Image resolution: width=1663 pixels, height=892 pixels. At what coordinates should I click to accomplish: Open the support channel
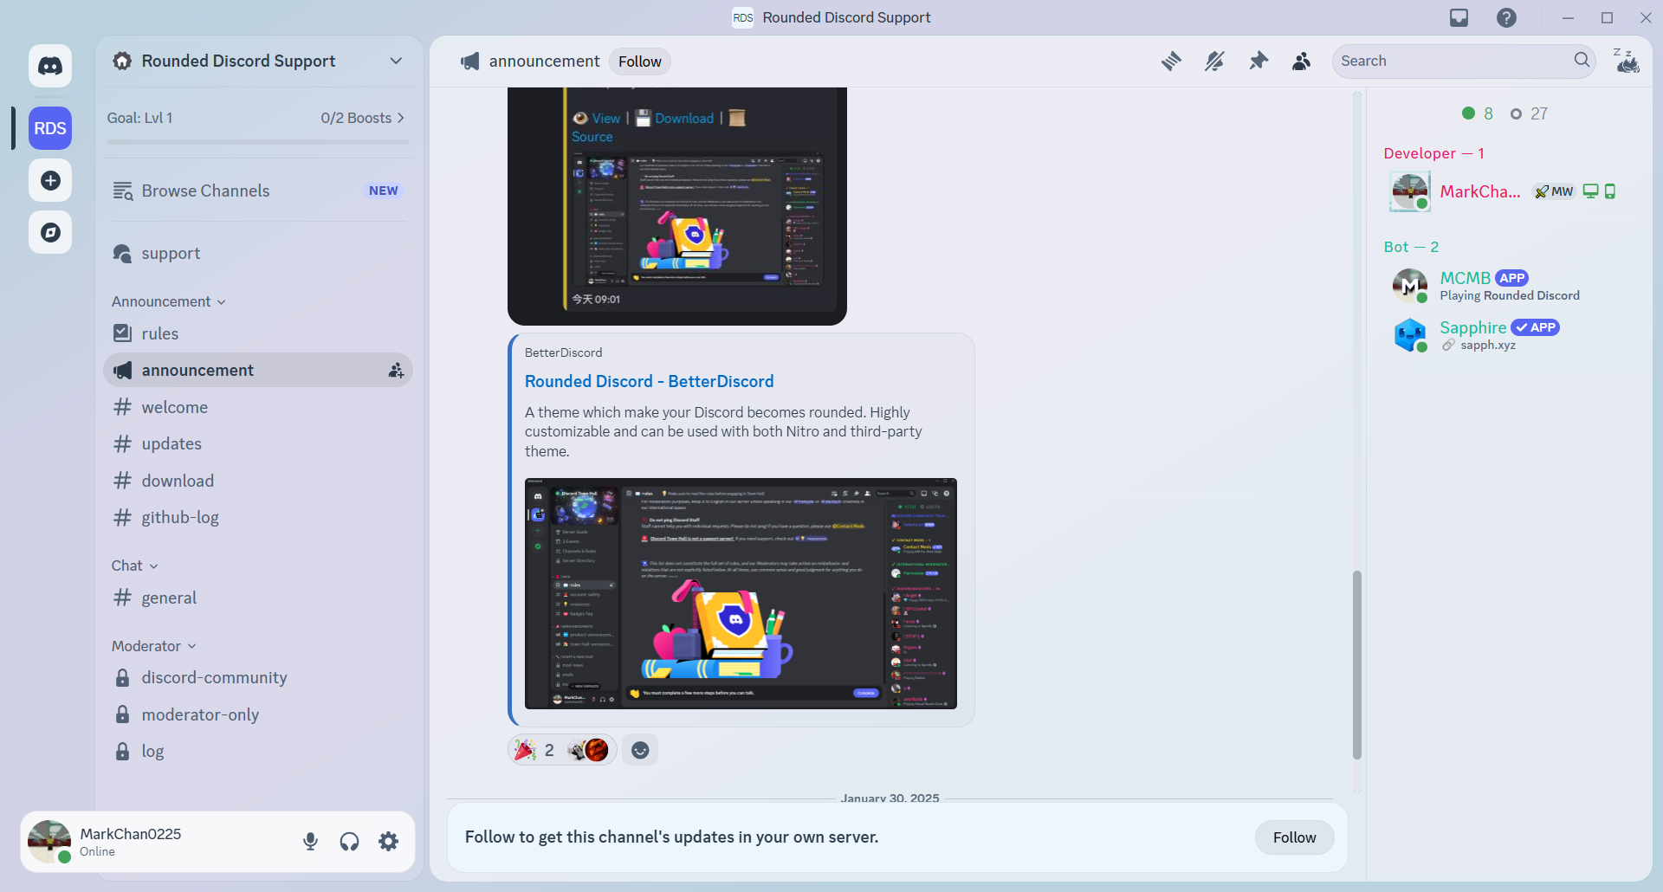click(x=258, y=253)
